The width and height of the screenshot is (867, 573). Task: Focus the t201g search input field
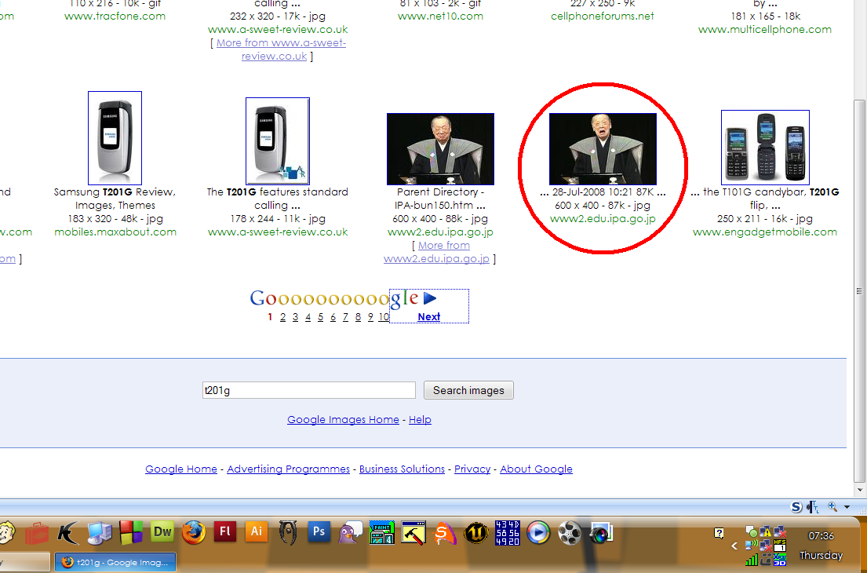point(308,390)
